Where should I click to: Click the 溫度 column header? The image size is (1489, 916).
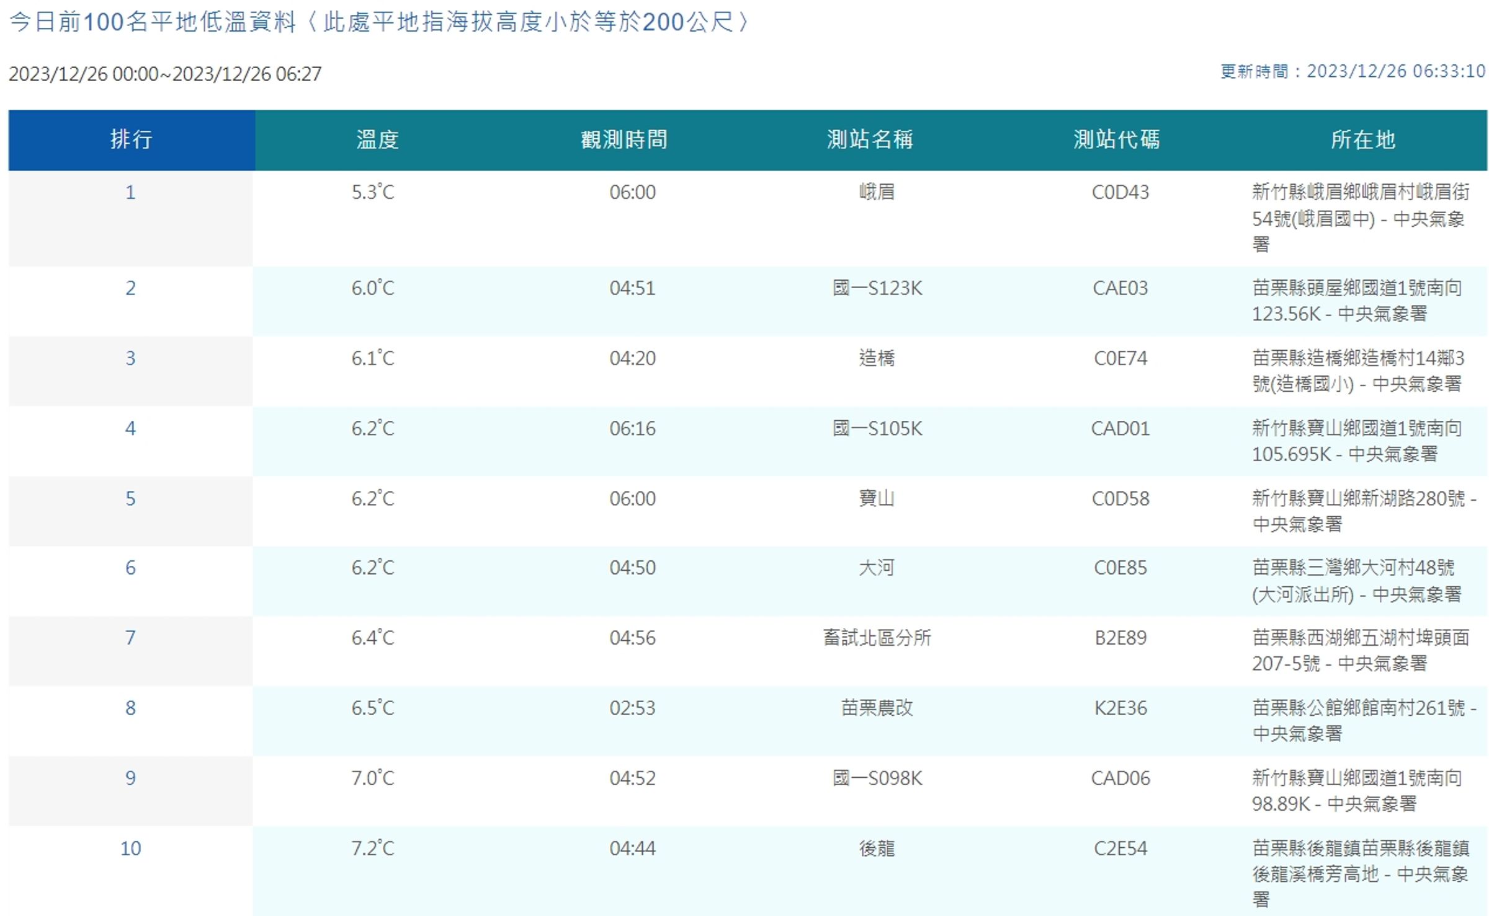[x=378, y=140]
